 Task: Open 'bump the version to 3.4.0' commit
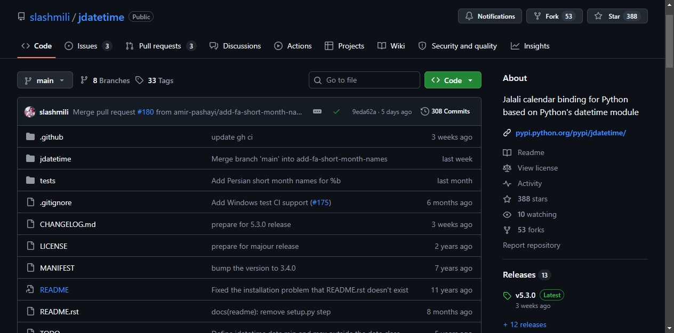253,268
